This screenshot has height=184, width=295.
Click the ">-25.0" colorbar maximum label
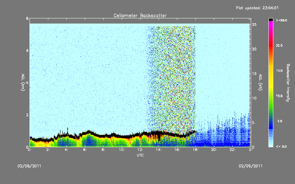pos(281,20)
